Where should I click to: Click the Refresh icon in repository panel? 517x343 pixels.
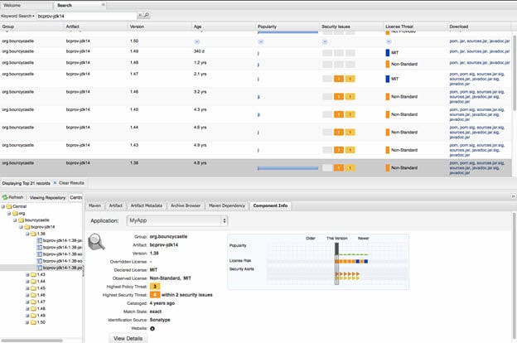click(x=5, y=197)
